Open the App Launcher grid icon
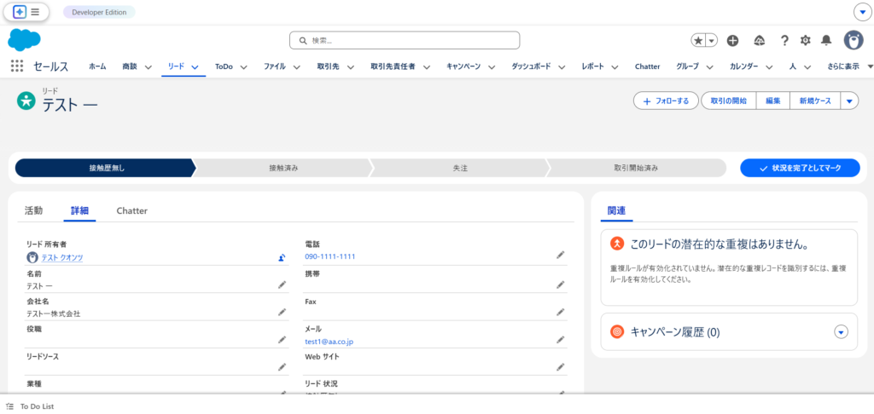 17,66
